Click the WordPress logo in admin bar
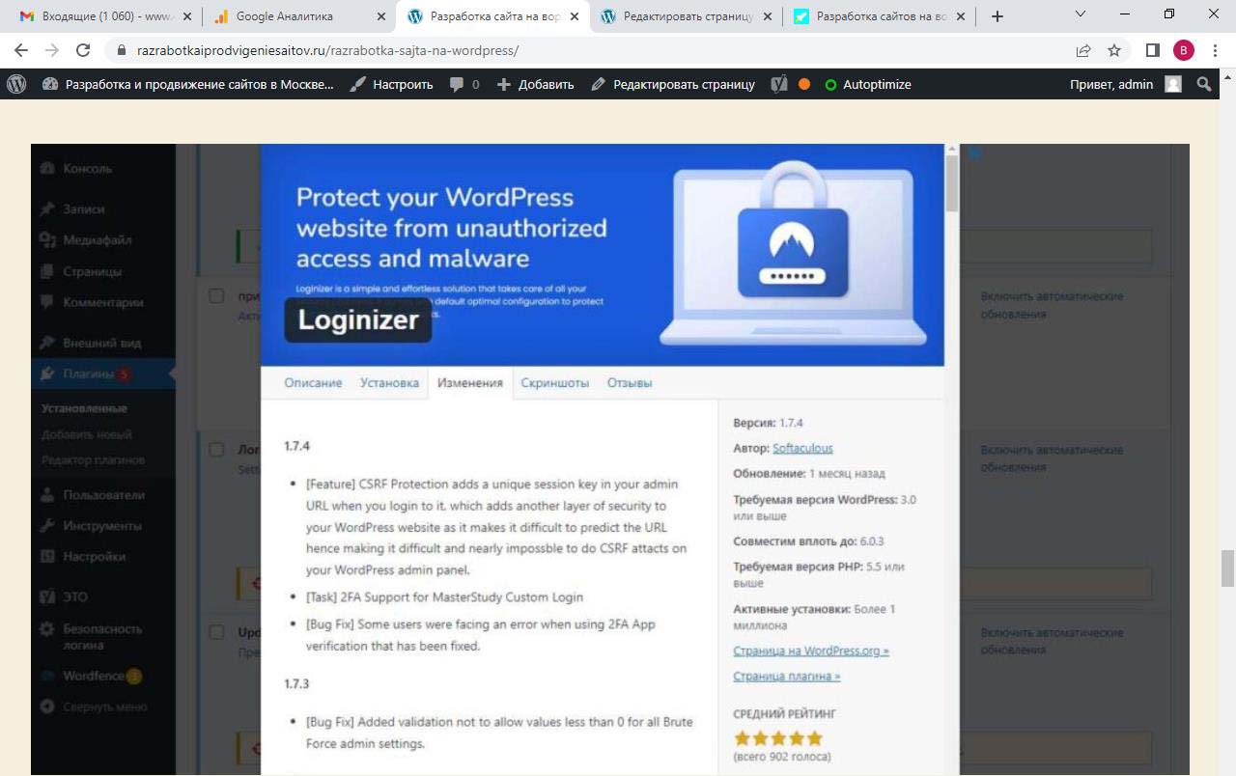Image resolution: width=1236 pixels, height=776 pixels. coord(16,84)
